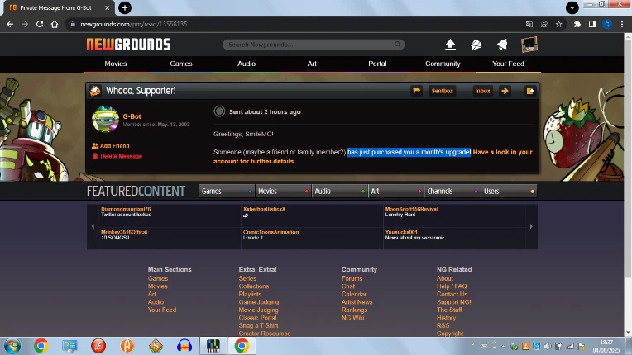The height and width of the screenshot is (355, 632).
Task: Click the exit icon beside Inbox arrow
Action: click(530, 91)
